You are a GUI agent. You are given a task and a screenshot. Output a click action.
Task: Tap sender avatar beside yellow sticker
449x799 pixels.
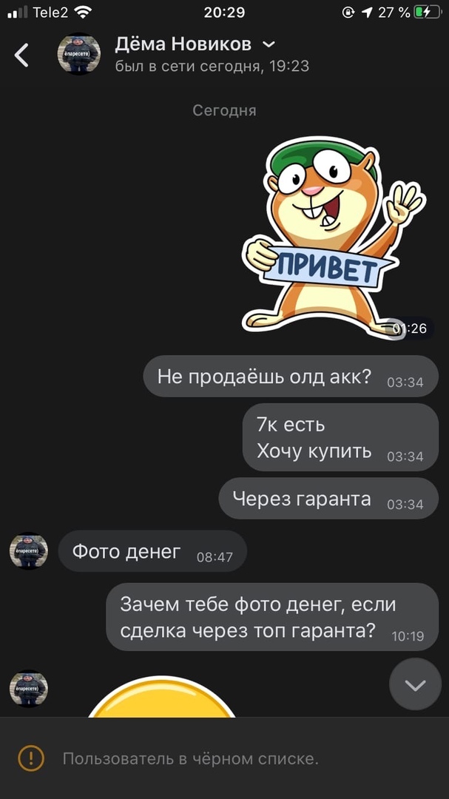point(29,689)
